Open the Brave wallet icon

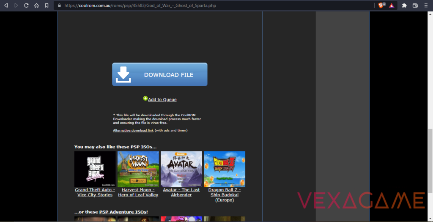pyautogui.click(x=415, y=5)
